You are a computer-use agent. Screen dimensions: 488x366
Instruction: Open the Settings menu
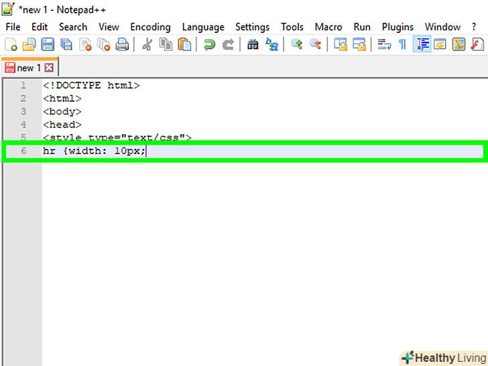tap(253, 27)
